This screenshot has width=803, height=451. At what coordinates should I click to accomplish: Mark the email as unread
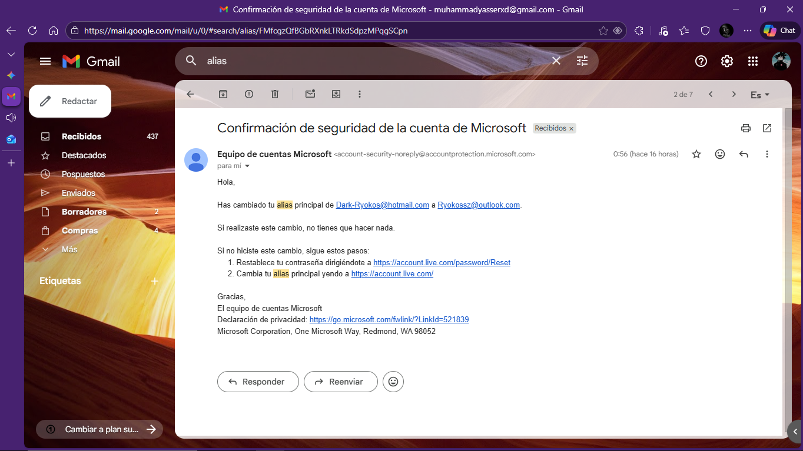(310, 94)
